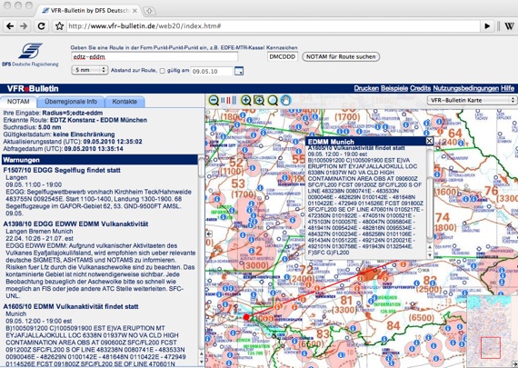Click the overview minimap thumbnail
Viewport: 518px width, 368px height.
[x=493, y=331]
